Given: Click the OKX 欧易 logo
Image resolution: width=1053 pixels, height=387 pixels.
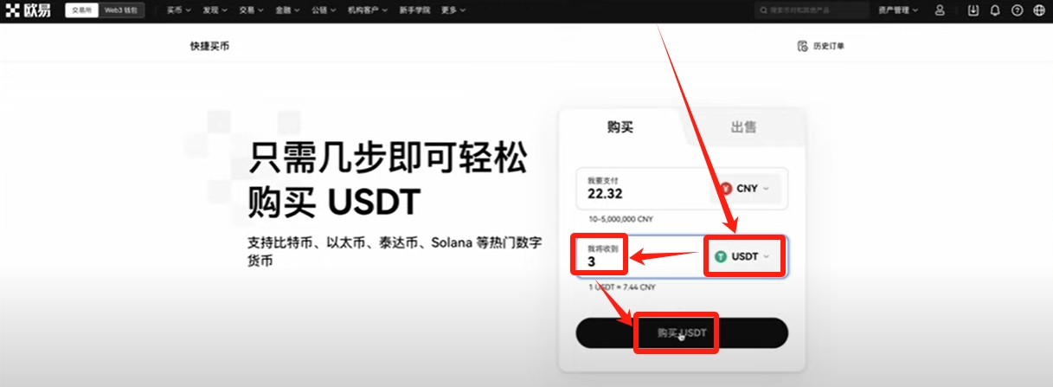Looking at the screenshot, I should [31, 10].
